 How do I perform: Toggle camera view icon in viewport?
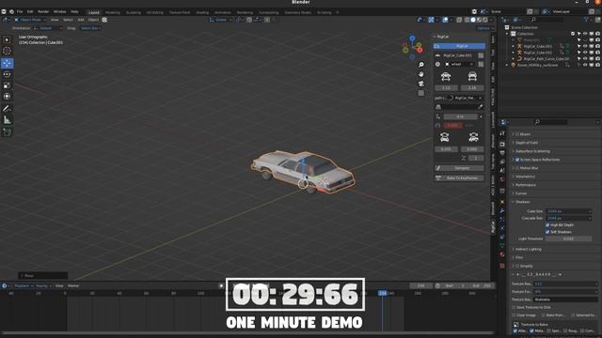click(421, 84)
